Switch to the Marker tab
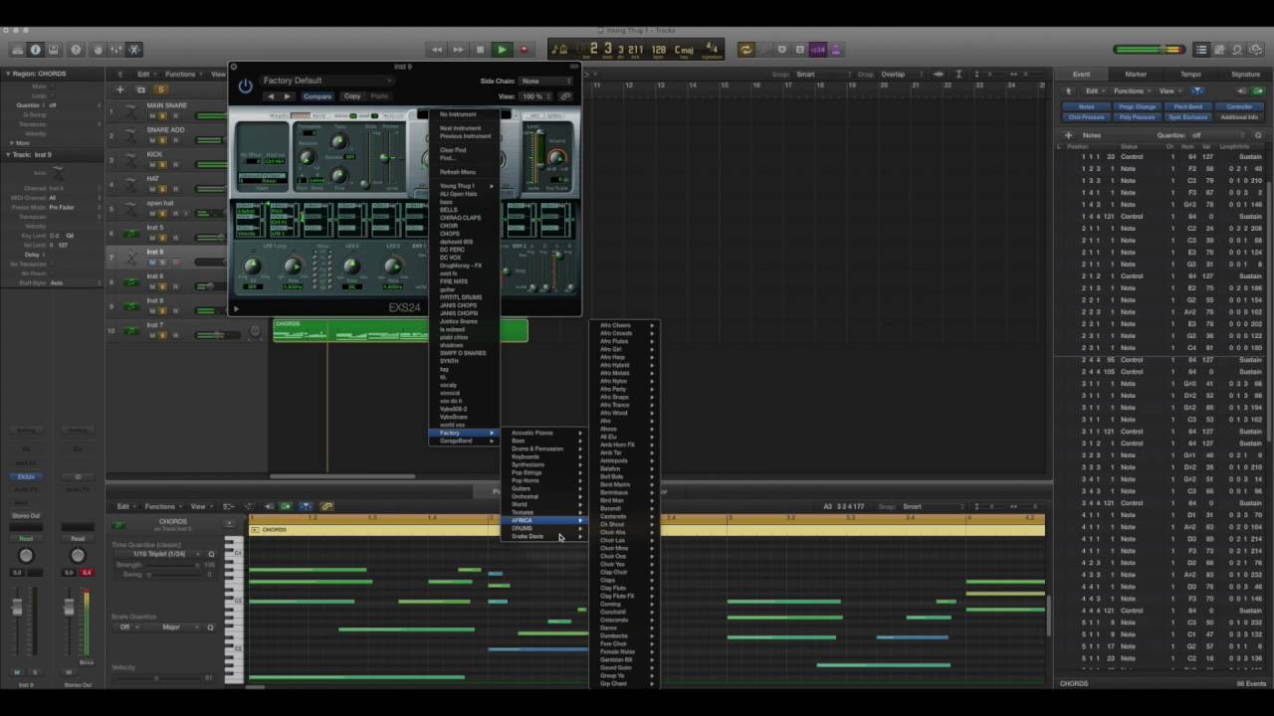 point(1136,74)
